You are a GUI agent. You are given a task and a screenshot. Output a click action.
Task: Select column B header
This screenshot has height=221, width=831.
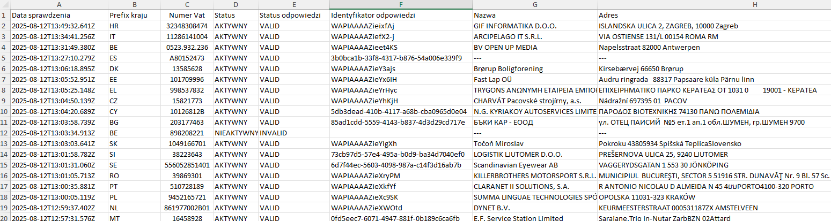134,4
